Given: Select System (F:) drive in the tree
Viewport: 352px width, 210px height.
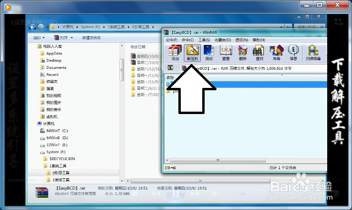Looking at the screenshot, I should coord(56,152).
